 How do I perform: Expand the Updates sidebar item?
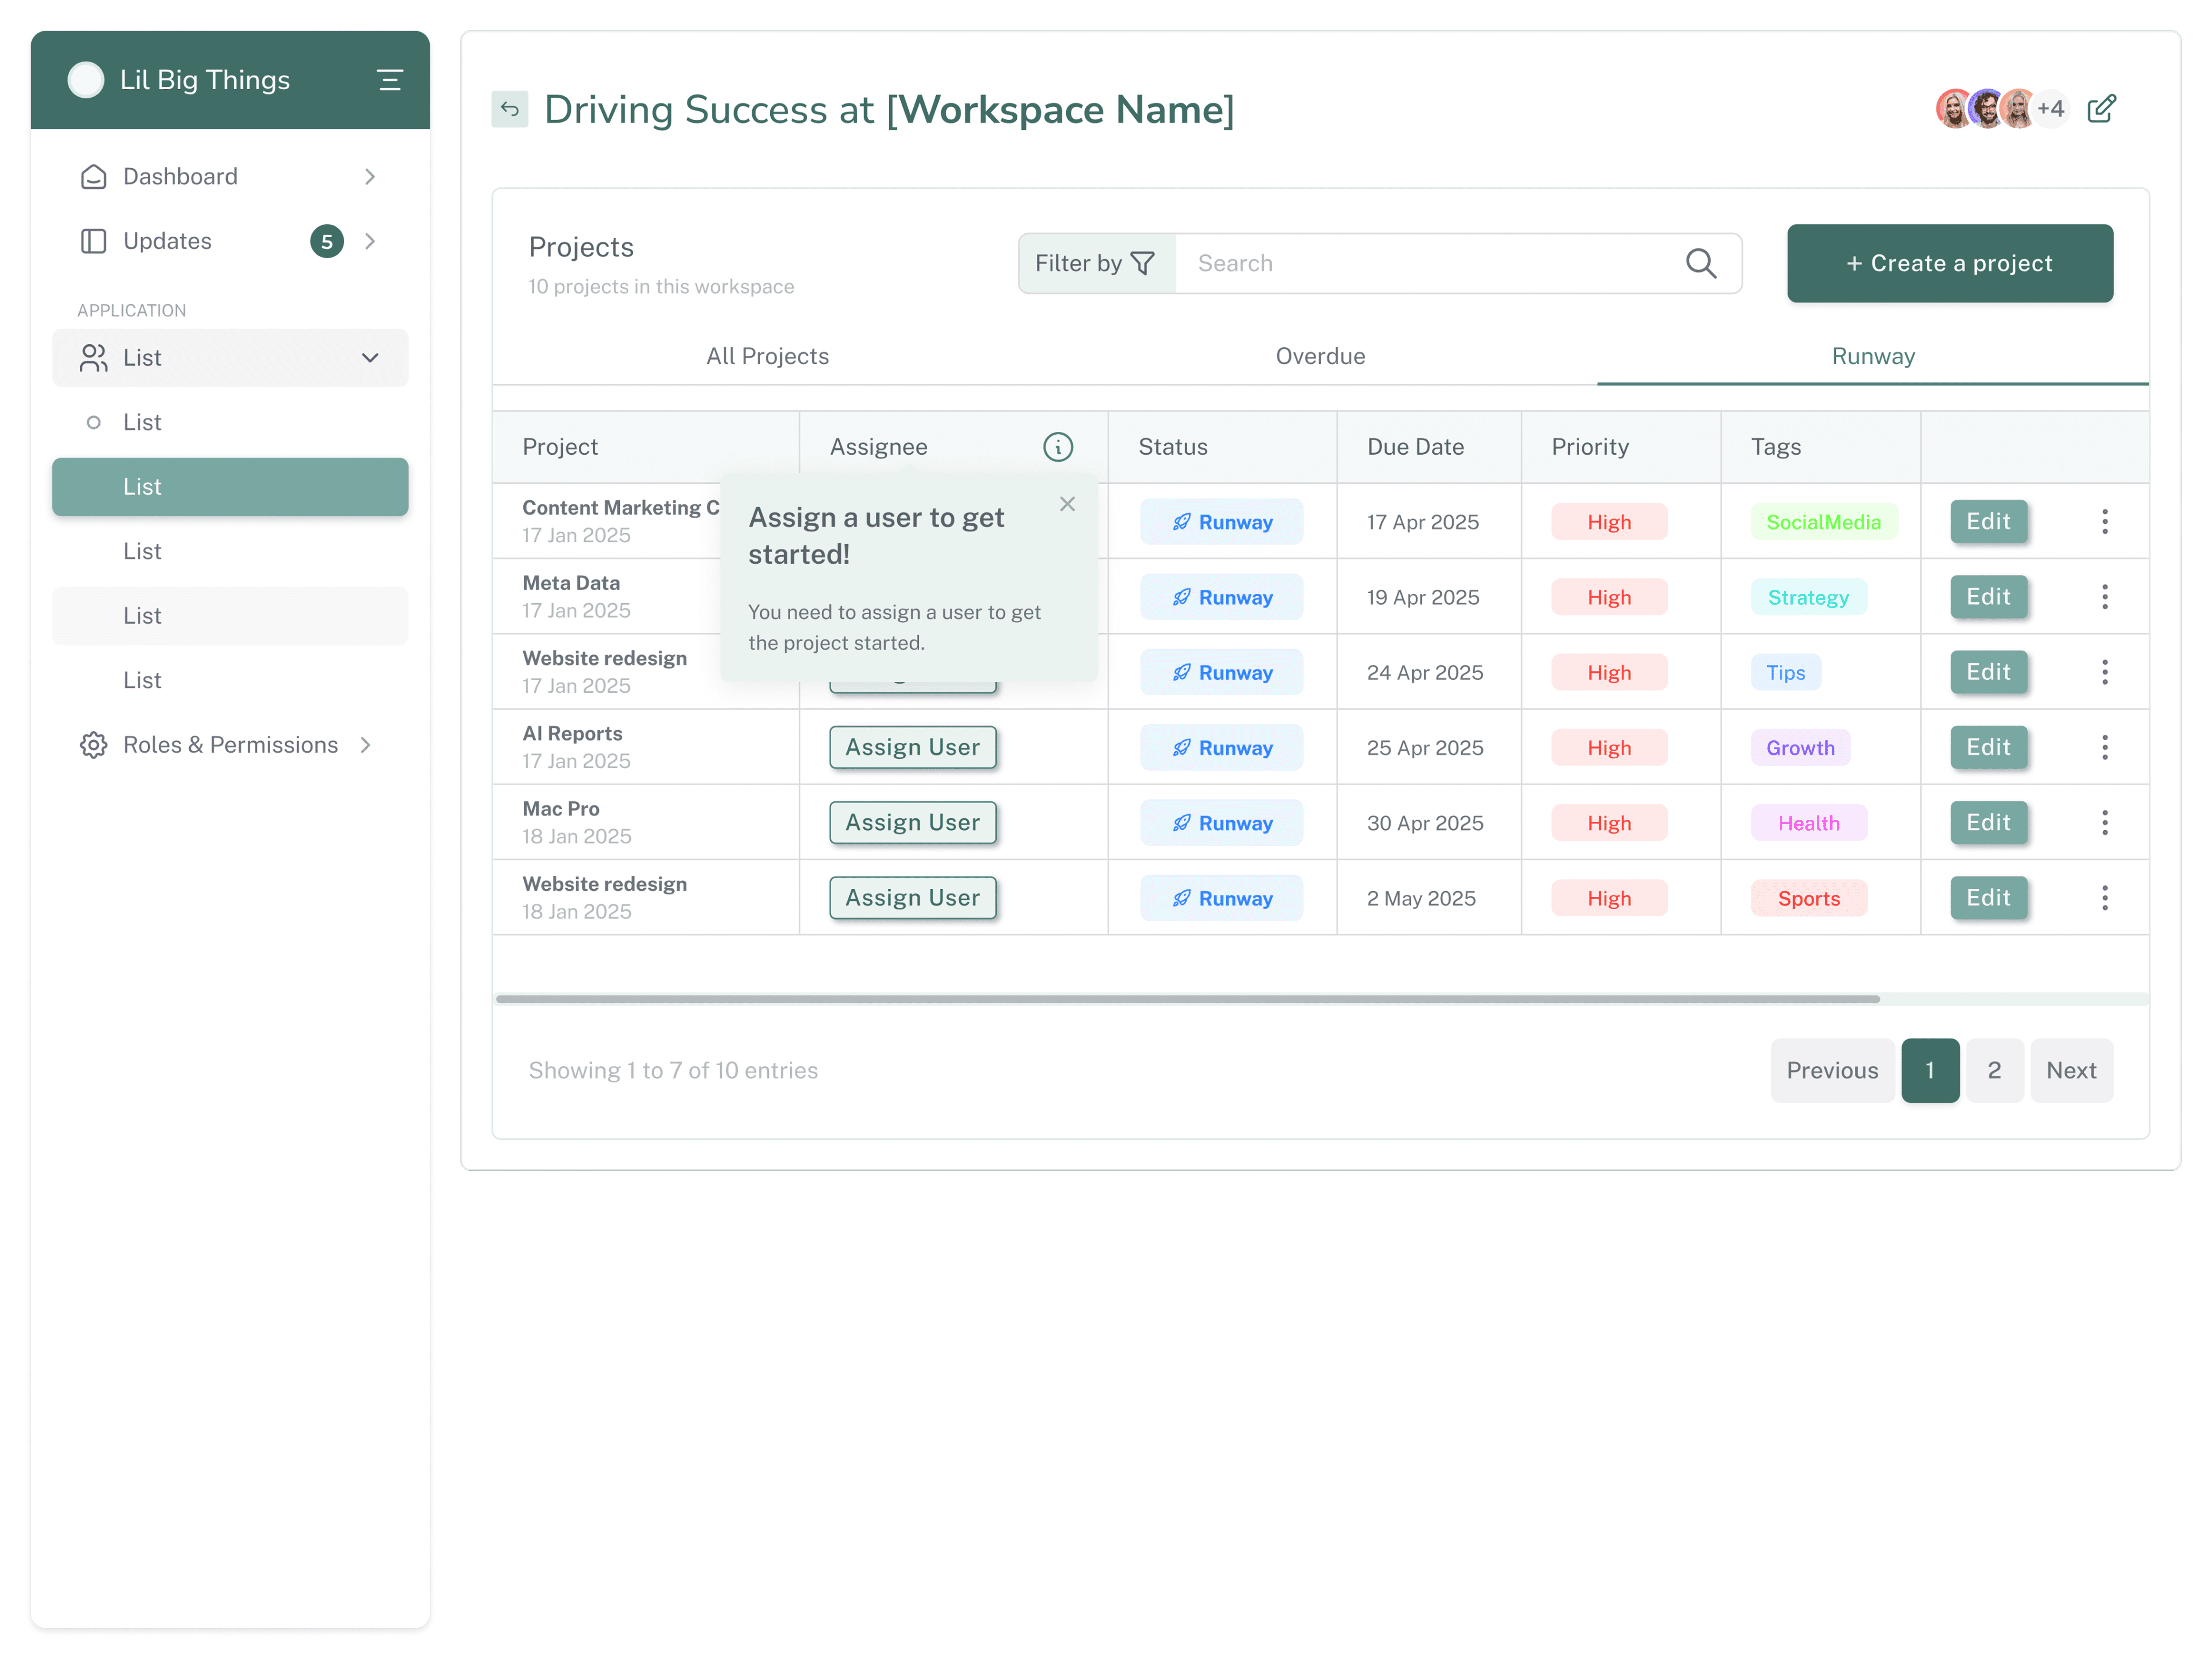(x=370, y=241)
